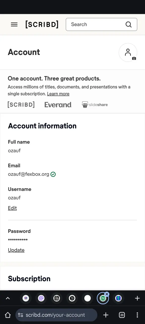Tap the search magnifier icon

click(x=129, y=24)
